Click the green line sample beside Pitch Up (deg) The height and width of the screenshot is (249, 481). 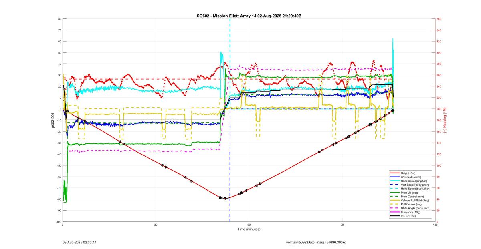click(x=394, y=193)
